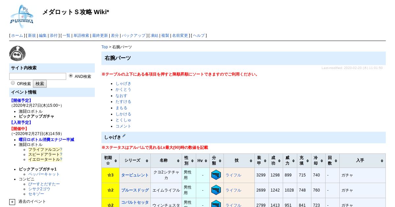Open the 最終更新 menu link
Screen dimensions: 395x207
coord(100,35)
